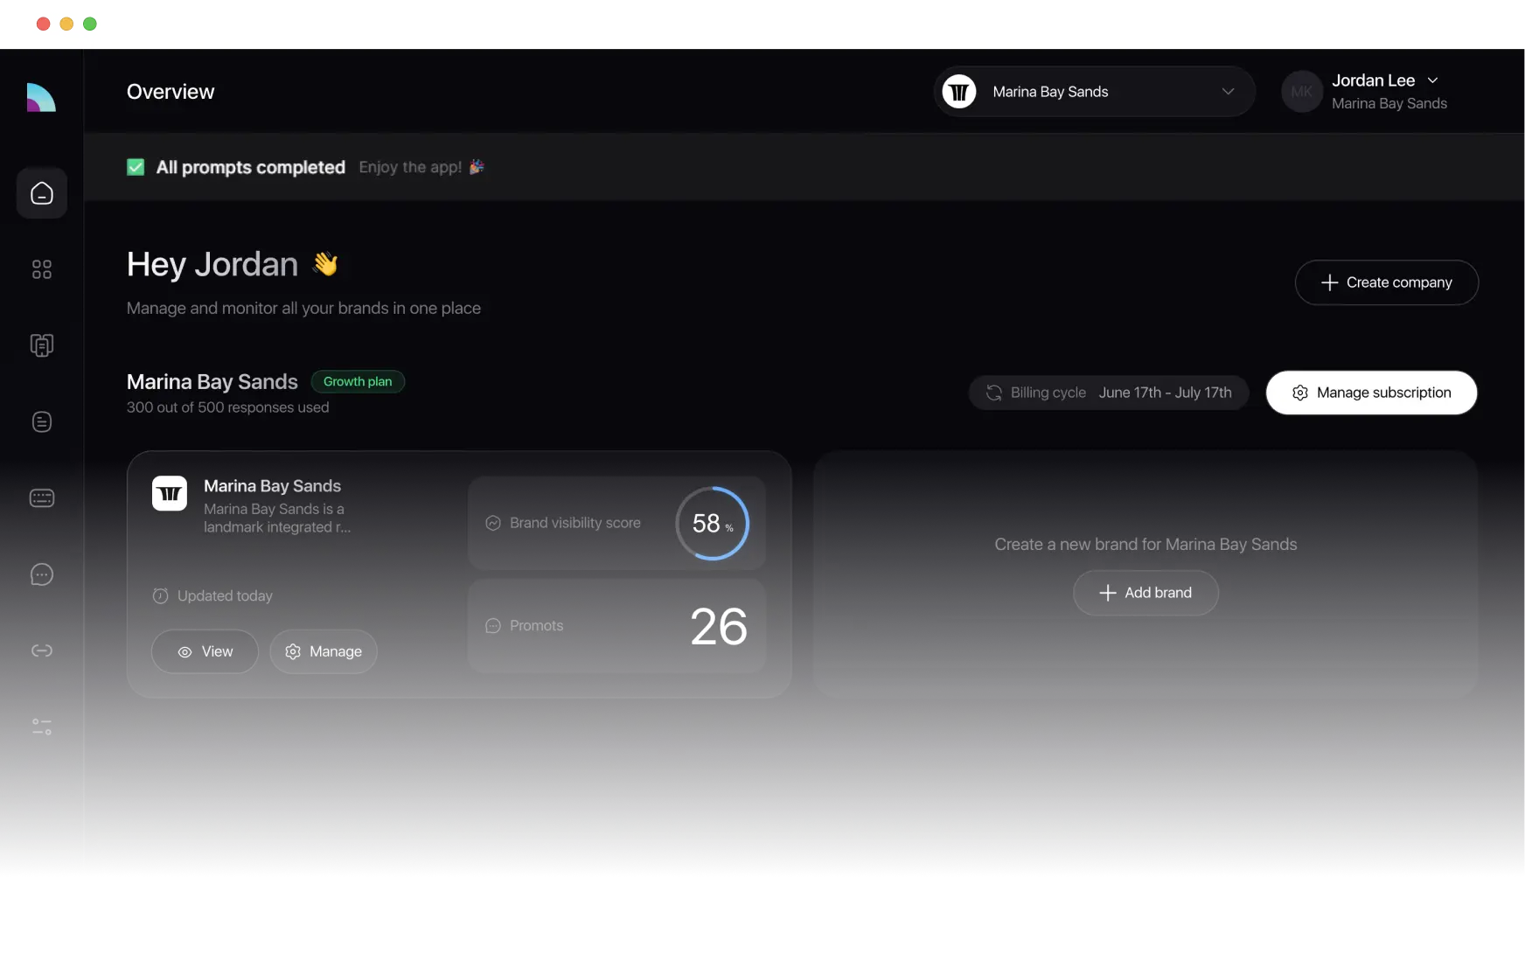Click the Marina Bay Sands logo in selector

point(959,92)
